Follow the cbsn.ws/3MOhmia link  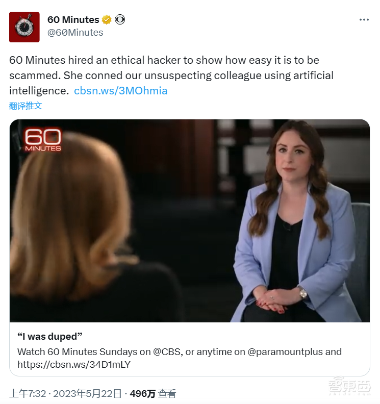tap(120, 91)
